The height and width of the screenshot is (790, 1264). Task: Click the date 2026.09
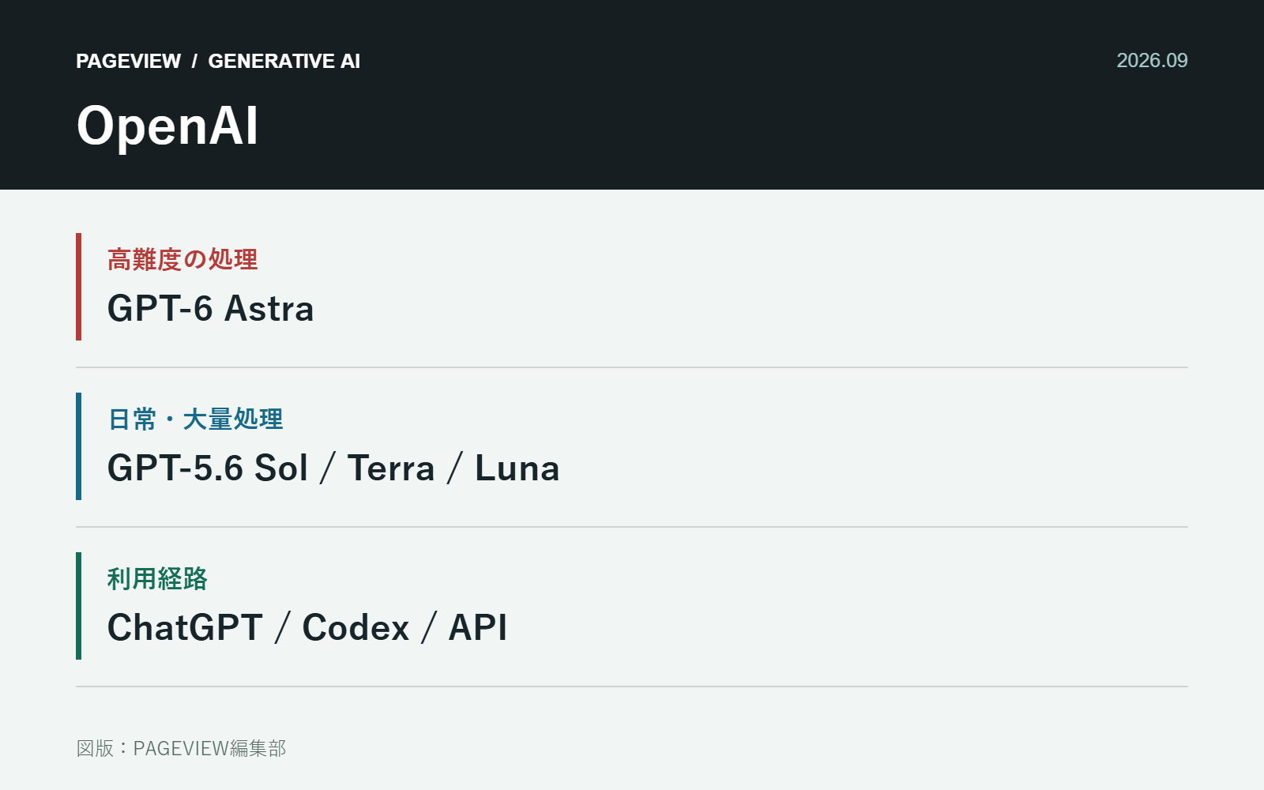[x=1152, y=61]
